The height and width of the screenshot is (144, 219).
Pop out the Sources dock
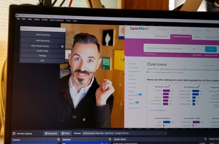[110, 139]
